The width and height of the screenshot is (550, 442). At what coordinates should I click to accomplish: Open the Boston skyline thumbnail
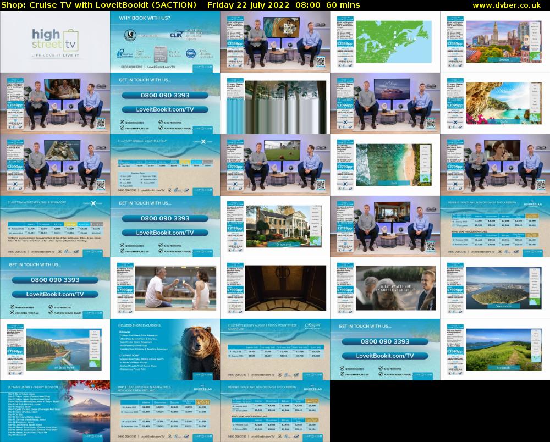[495, 42]
